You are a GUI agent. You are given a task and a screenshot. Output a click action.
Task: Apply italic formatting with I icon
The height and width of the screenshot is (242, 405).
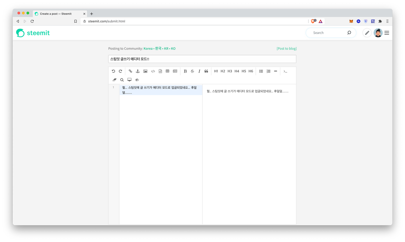199,71
